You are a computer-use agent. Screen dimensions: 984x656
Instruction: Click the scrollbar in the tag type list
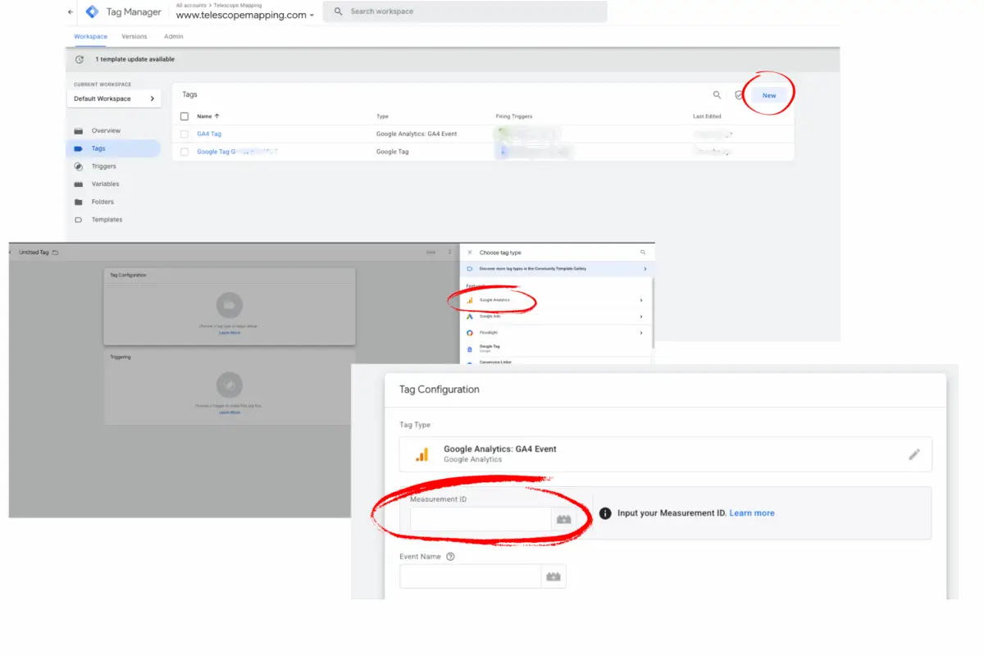[x=653, y=312]
